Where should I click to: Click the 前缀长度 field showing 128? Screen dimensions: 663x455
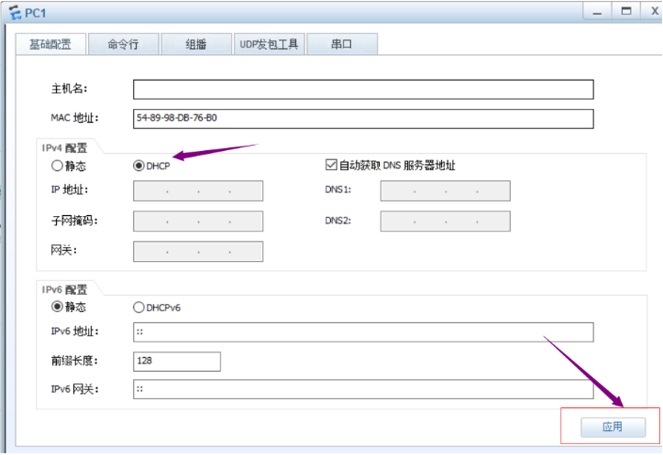click(177, 362)
